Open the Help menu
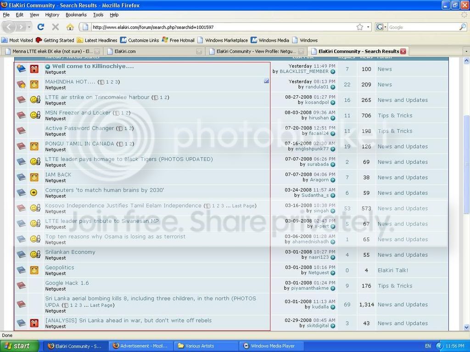The image size is (470, 352). [114, 15]
